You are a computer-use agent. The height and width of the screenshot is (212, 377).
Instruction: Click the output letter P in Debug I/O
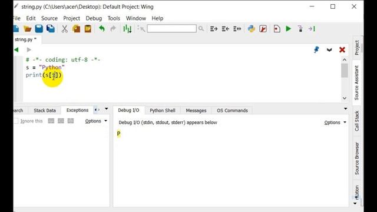coord(118,134)
